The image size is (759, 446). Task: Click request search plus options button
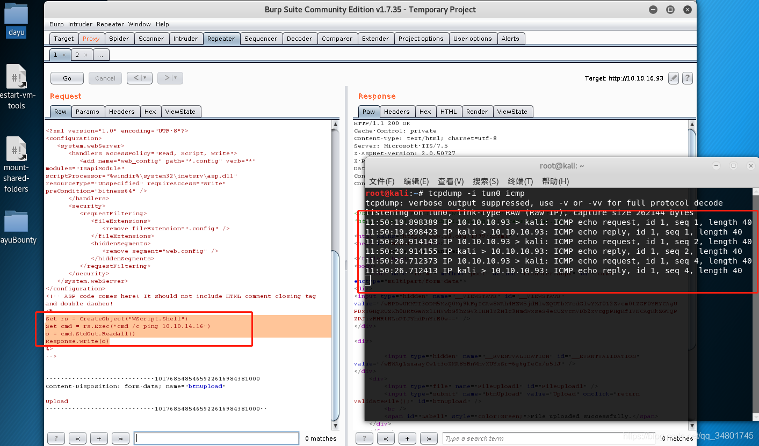(99, 438)
